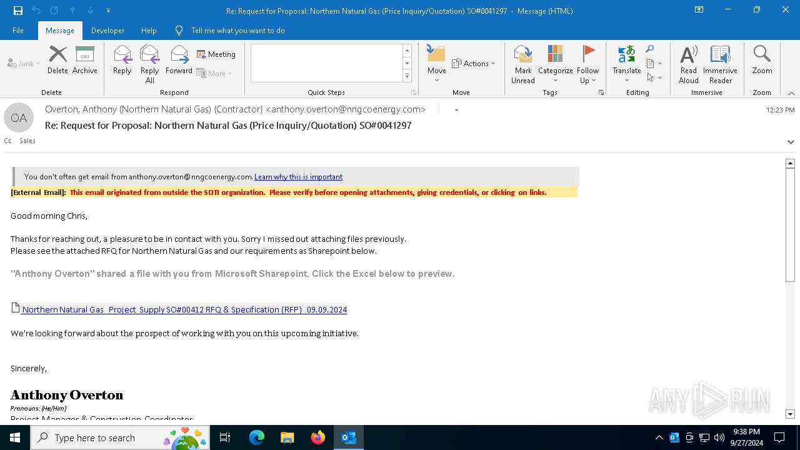Viewport: 800px width, 450px height.
Task: Reply with a Meeting
Action: click(216, 54)
